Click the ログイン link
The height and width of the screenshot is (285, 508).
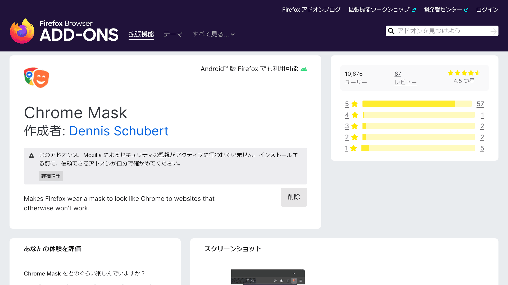487,9
